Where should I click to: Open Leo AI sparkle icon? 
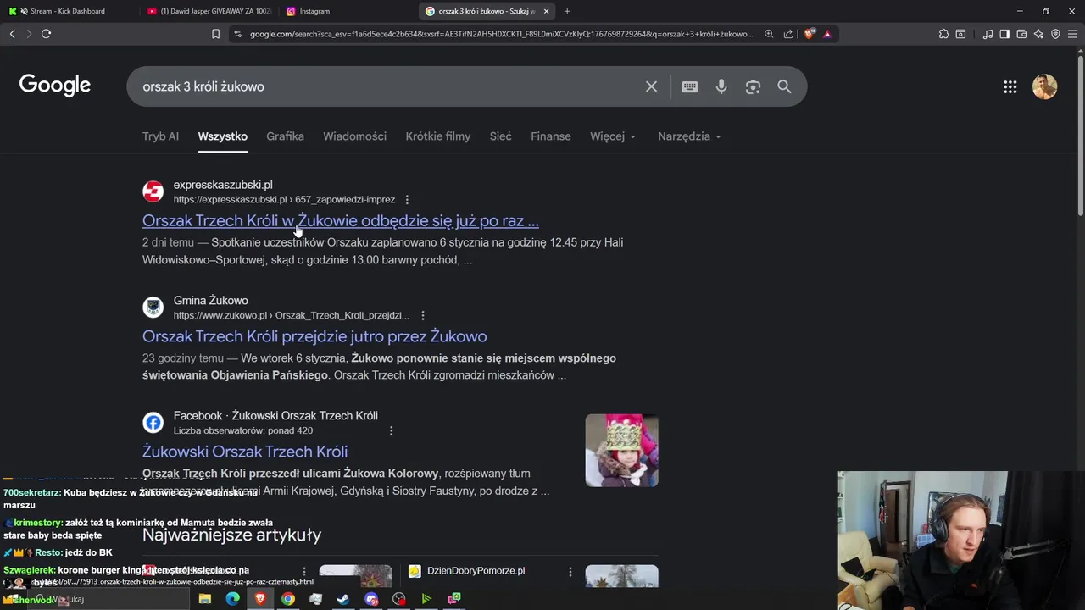1038,34
